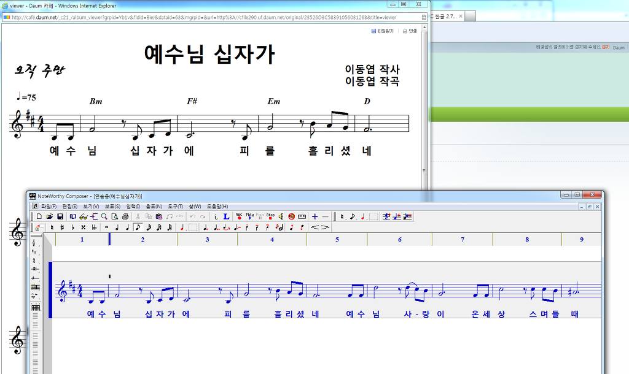
Task: Click 인쇄 print link in viewer
Action: 410,31
